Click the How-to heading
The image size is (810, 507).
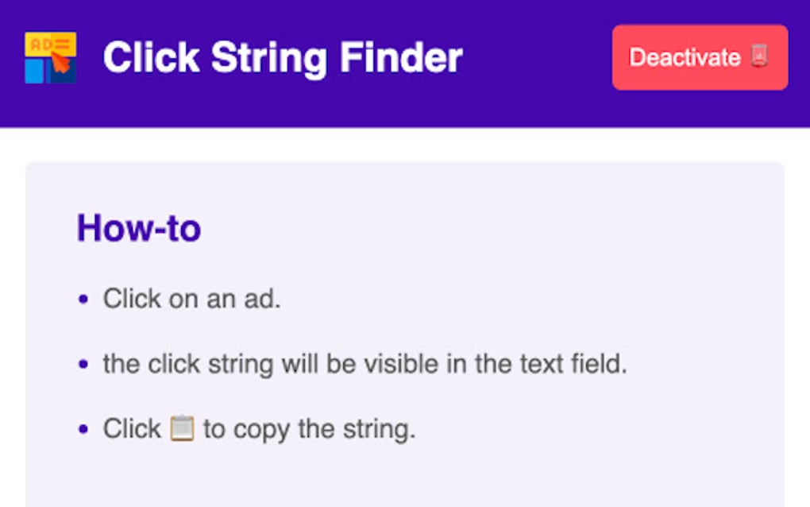tap(139, 228)
